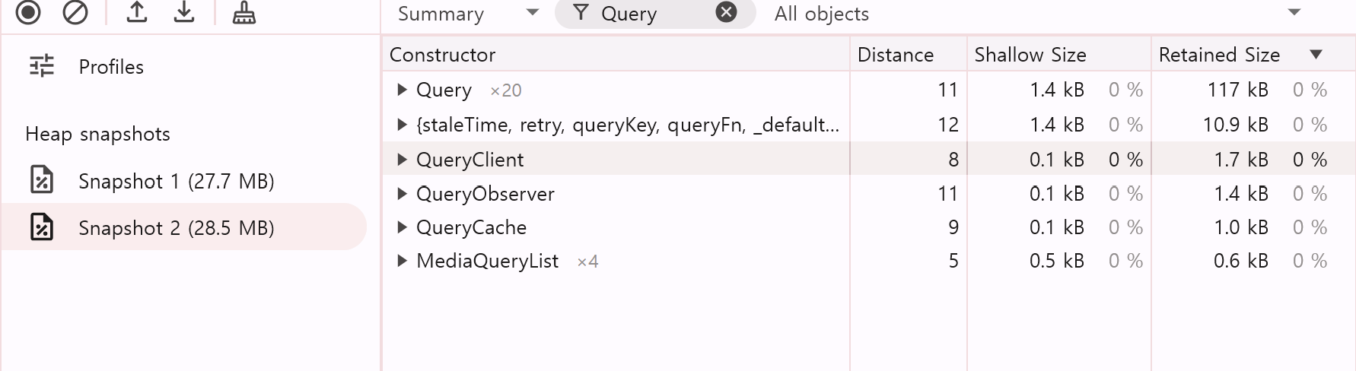Screen dimensions: 1356x371
Task: Click the upload/load profile icon
Action: pos(137,13)
